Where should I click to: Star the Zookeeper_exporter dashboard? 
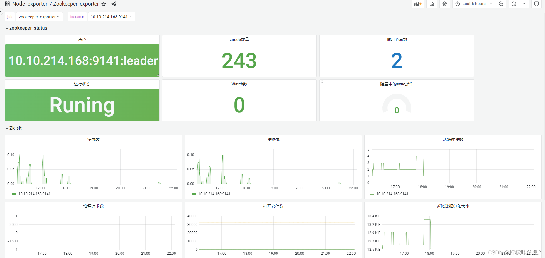(104, 4)
